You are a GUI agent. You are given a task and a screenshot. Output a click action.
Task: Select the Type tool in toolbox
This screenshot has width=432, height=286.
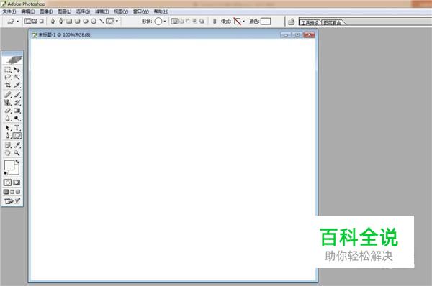(17, 128)
